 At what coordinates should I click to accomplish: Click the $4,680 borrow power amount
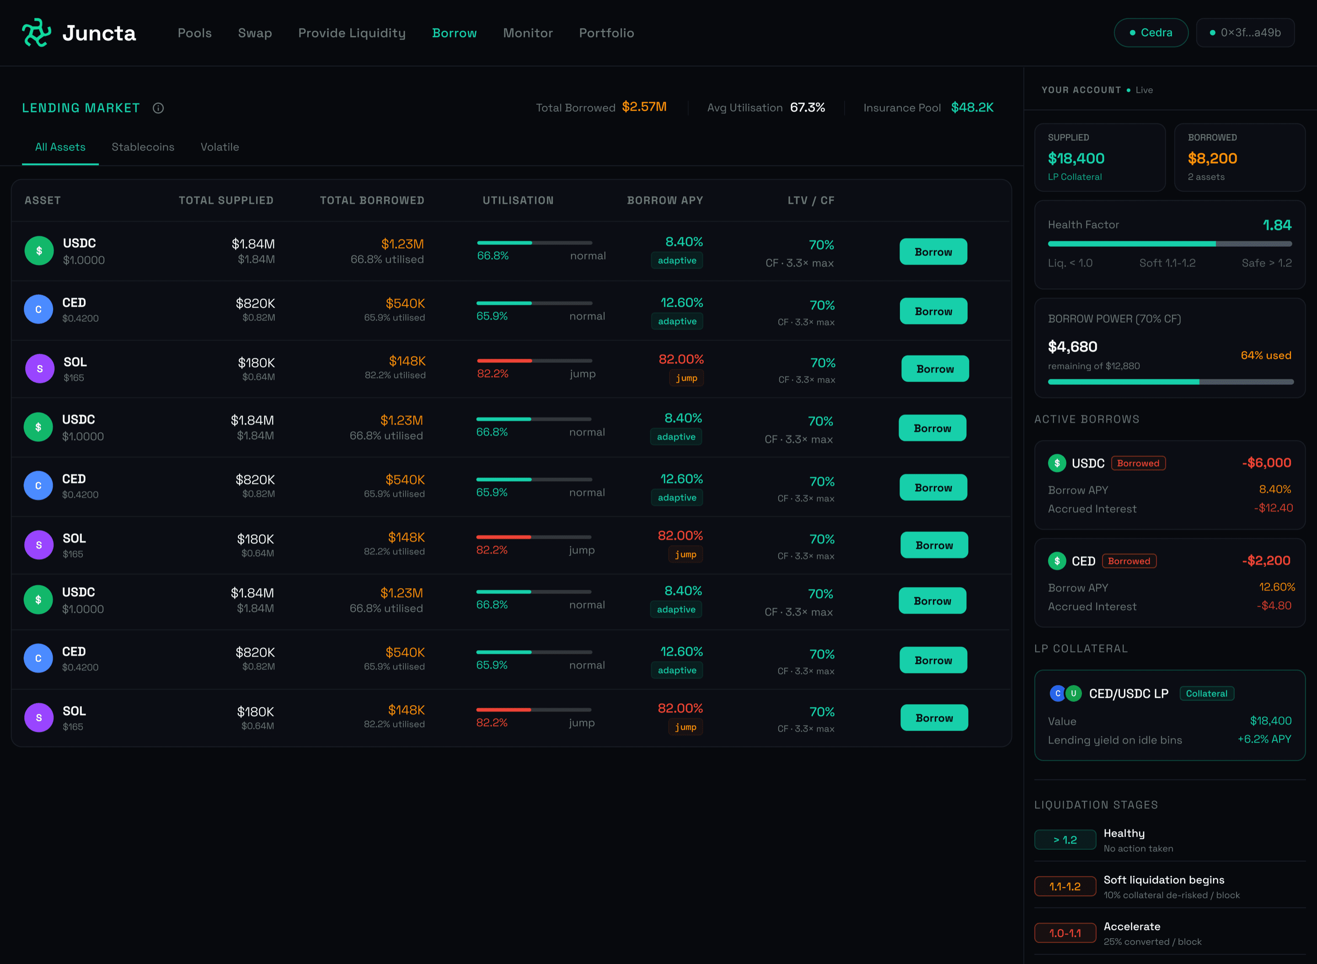pyautogui.click(x=1072, y=347)
